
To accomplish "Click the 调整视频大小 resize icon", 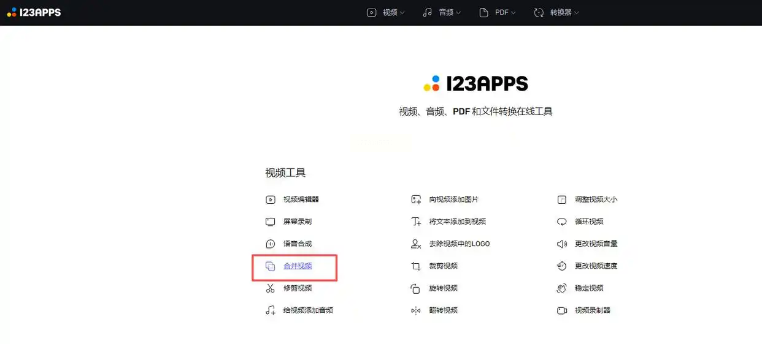I will (x=561, y=200).
